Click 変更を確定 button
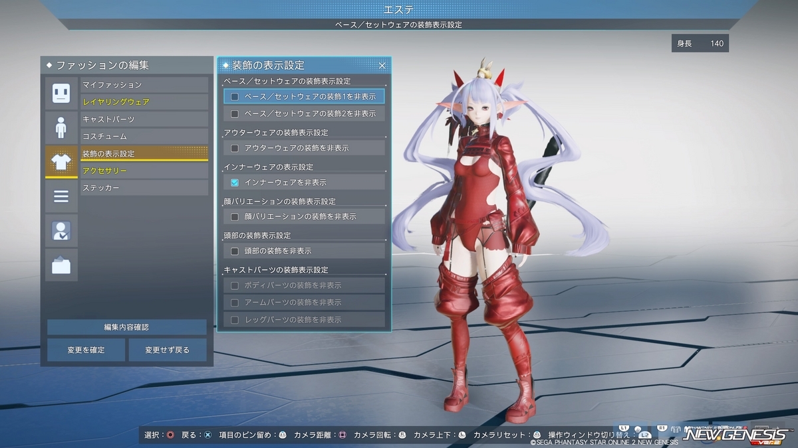Viewport: 798px width, 448px height. pos(86,350)
